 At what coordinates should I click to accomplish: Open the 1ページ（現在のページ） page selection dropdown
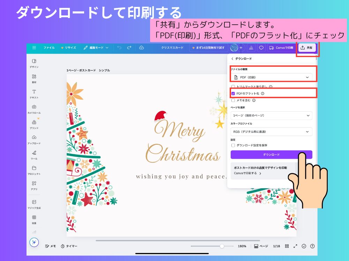pyautogui.click(x=271, y=116)
